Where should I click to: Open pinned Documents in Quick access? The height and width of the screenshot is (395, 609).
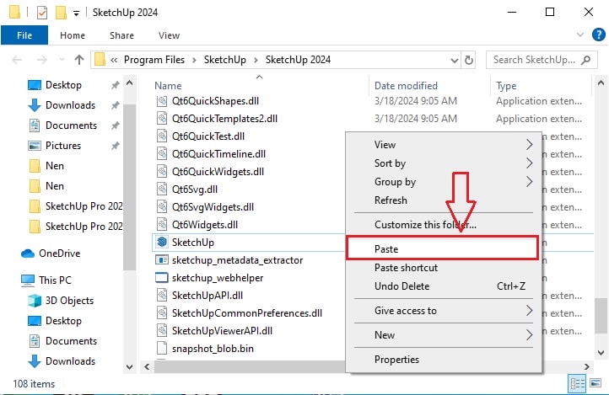[x=71, y=125]
